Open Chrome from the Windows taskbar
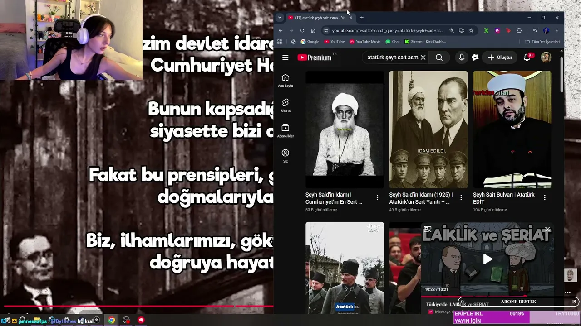The image size is (581, 326). pos(111,320)
